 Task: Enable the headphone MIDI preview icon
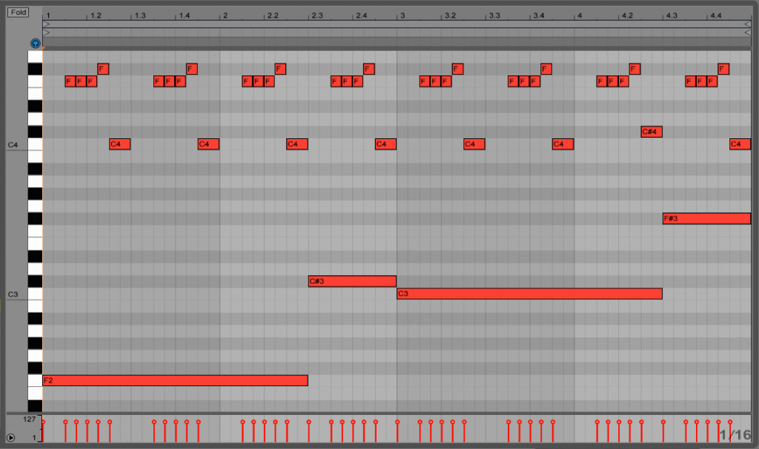(x=36, y=44)
